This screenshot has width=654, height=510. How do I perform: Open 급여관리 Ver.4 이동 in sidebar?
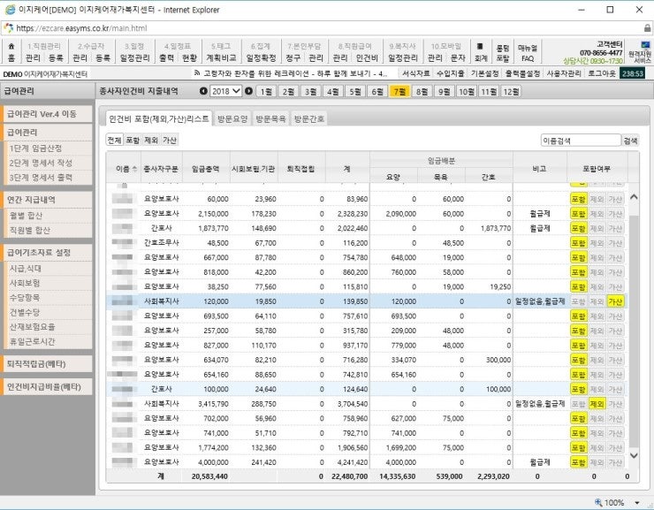pos(47,114)
